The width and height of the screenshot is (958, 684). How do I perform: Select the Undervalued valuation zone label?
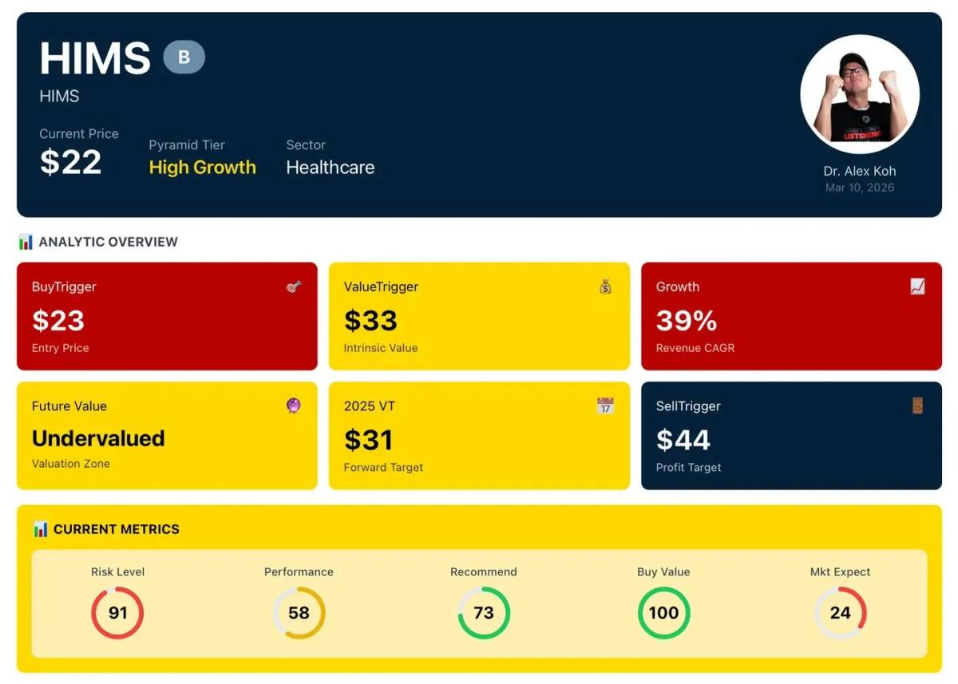coord(97,437)
